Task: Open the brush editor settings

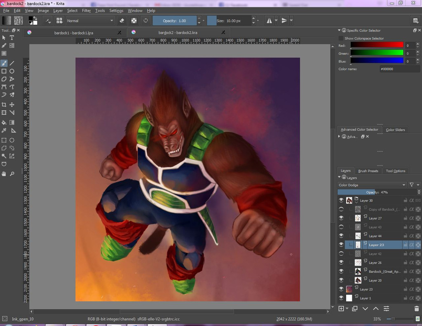Action: click(x=48, y=21)
